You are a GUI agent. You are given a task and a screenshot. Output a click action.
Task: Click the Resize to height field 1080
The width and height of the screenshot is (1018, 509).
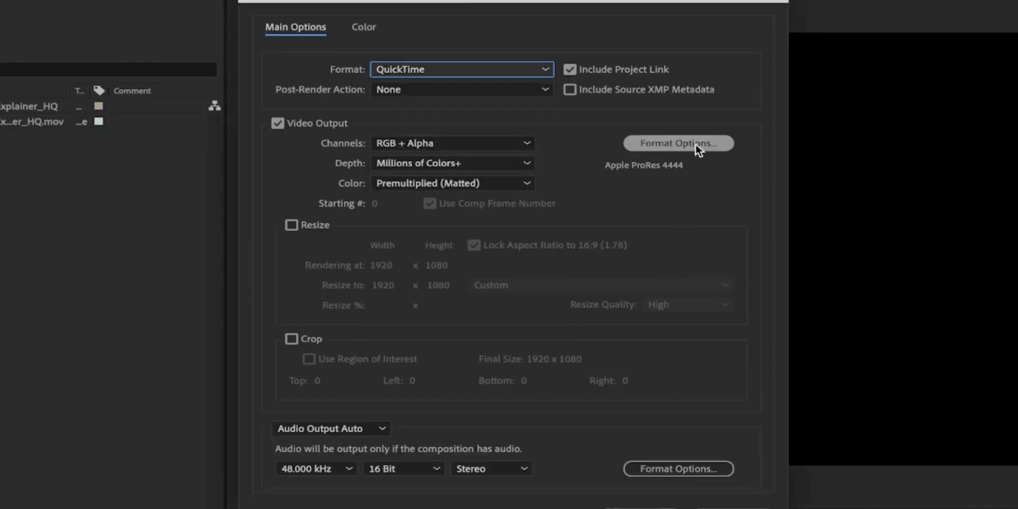[438, 285]
